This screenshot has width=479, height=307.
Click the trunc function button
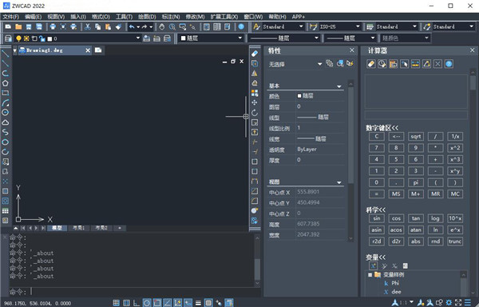click(x=455, y=241)
